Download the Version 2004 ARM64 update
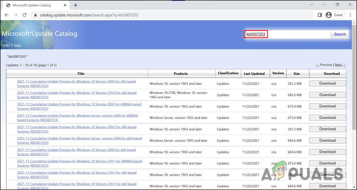 pos(327,106)
